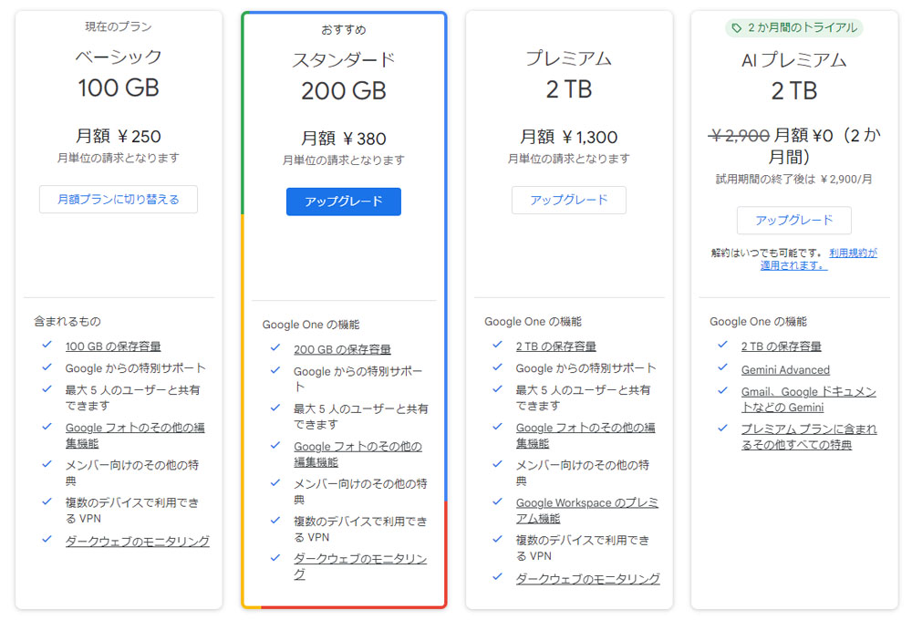
Task: Click the 含まれるもの heading
Action: [67, 321]
